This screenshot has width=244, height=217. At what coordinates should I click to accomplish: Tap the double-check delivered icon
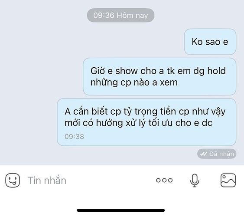coord(203,154)
